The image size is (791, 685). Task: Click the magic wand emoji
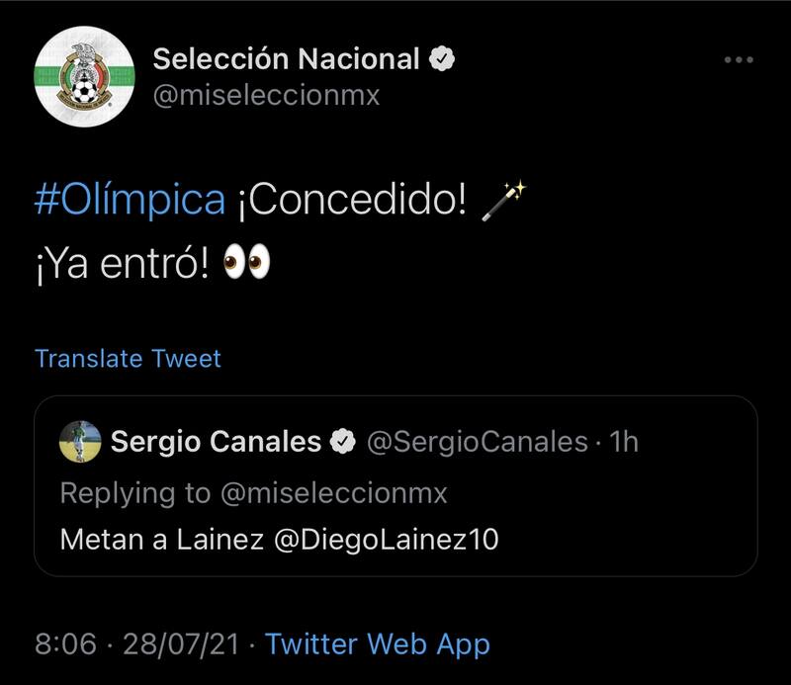(504, 201)
